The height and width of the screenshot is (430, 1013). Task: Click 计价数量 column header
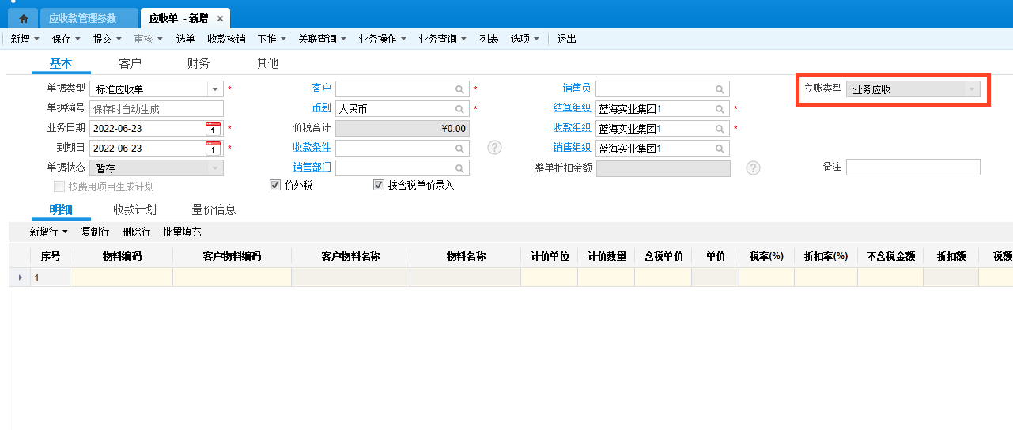click(x=607, y=256)
